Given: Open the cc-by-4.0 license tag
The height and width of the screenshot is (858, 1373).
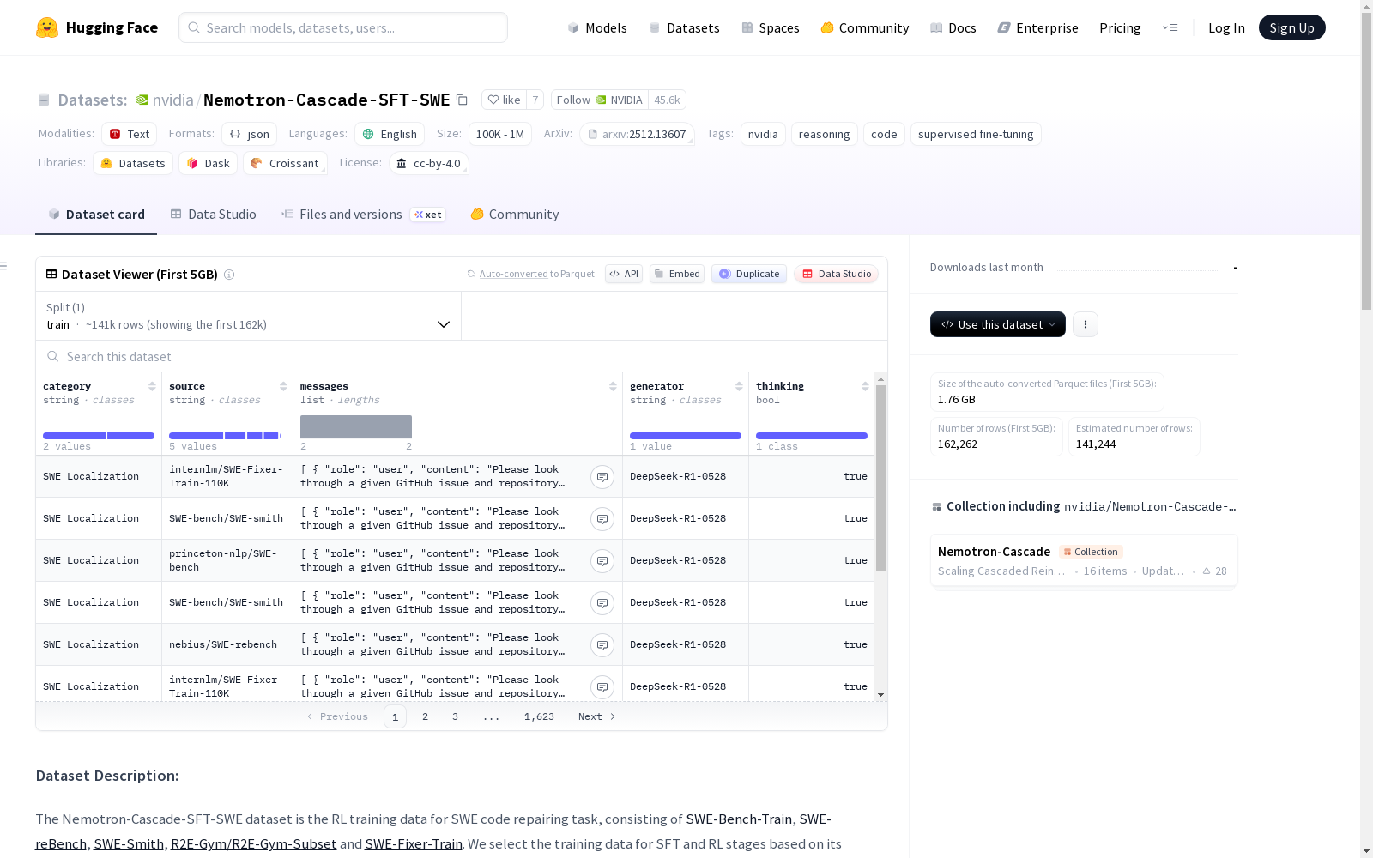Looking at the screenshot, I should (428, 164).
